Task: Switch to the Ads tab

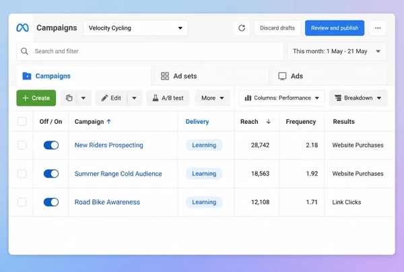Action: [329, 76]
